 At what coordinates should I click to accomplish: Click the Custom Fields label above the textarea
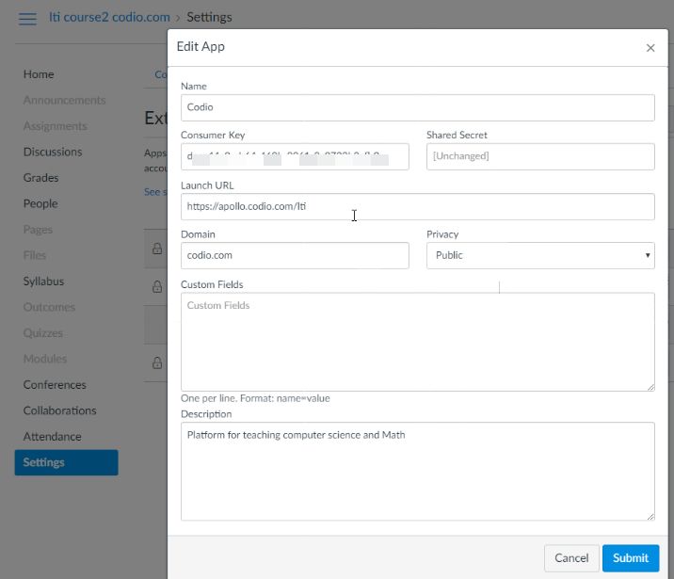(x=212, y=284)
